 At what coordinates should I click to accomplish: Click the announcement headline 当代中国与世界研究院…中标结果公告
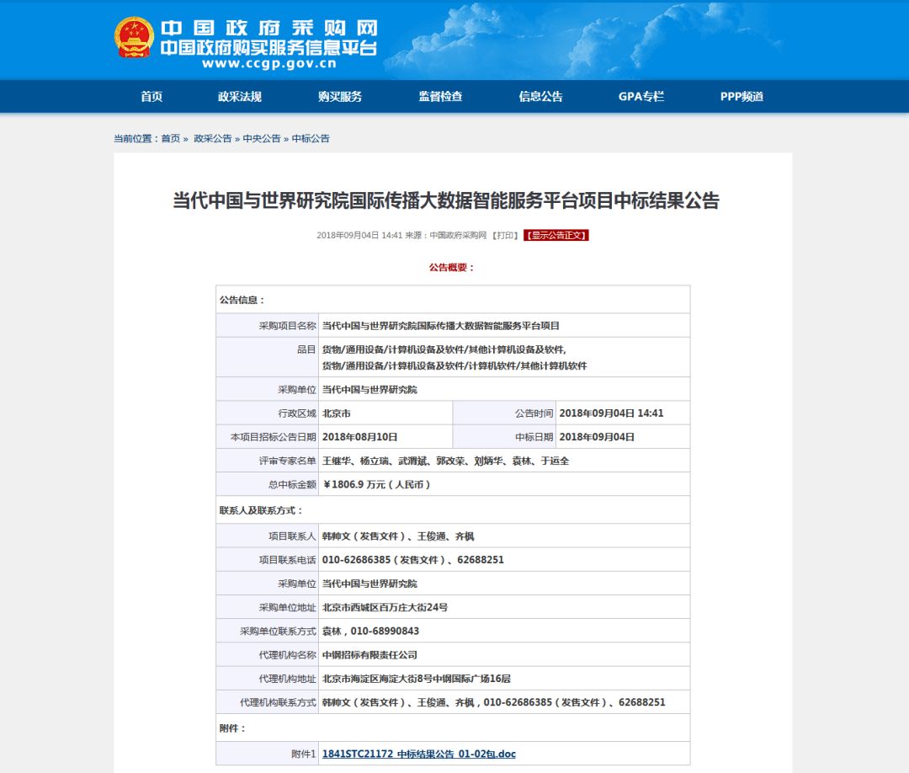tap(446, 200)
